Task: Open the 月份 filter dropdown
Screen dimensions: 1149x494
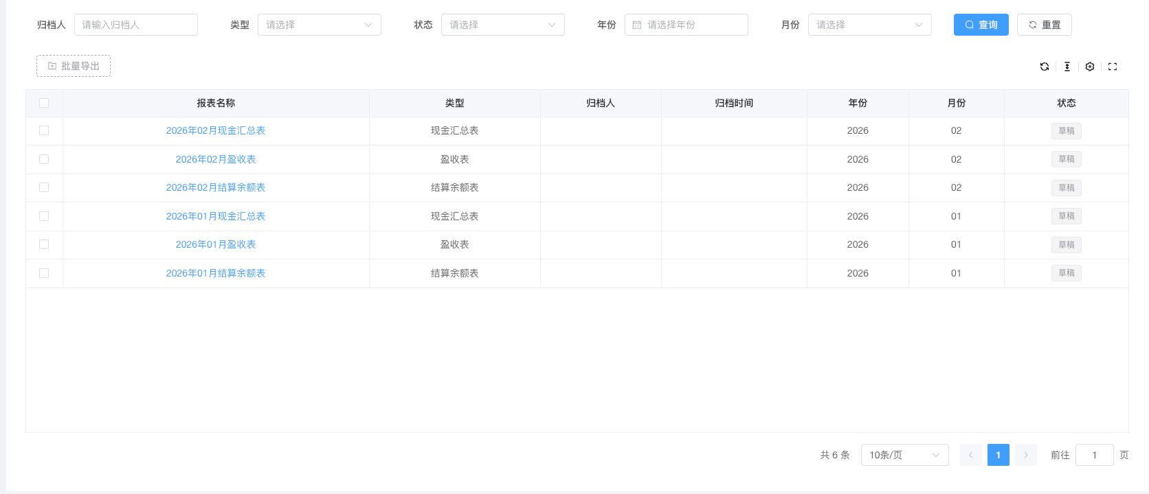Action: [870, 25]
